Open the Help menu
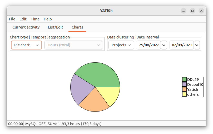Screen dimensions: 213x134 coord(48,19)
